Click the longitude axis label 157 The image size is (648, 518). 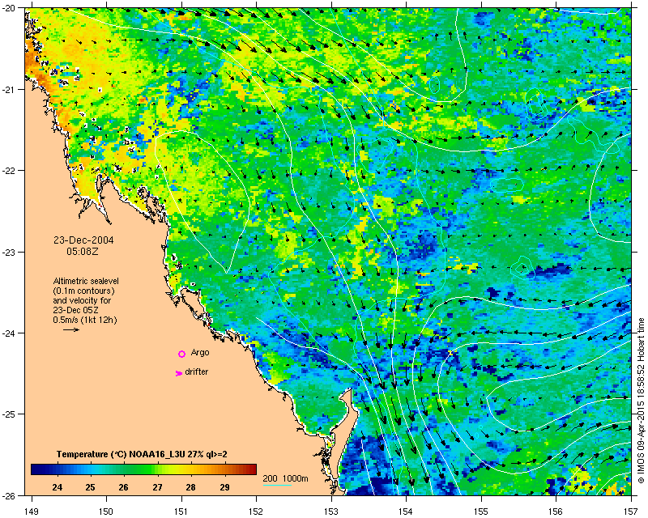coord(631,512)
